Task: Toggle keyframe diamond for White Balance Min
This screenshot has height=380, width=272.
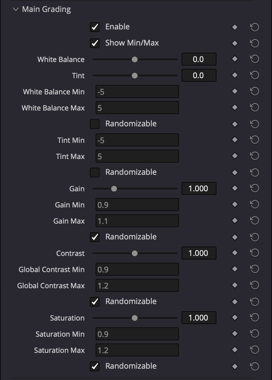Action: [x=235, y=91]
